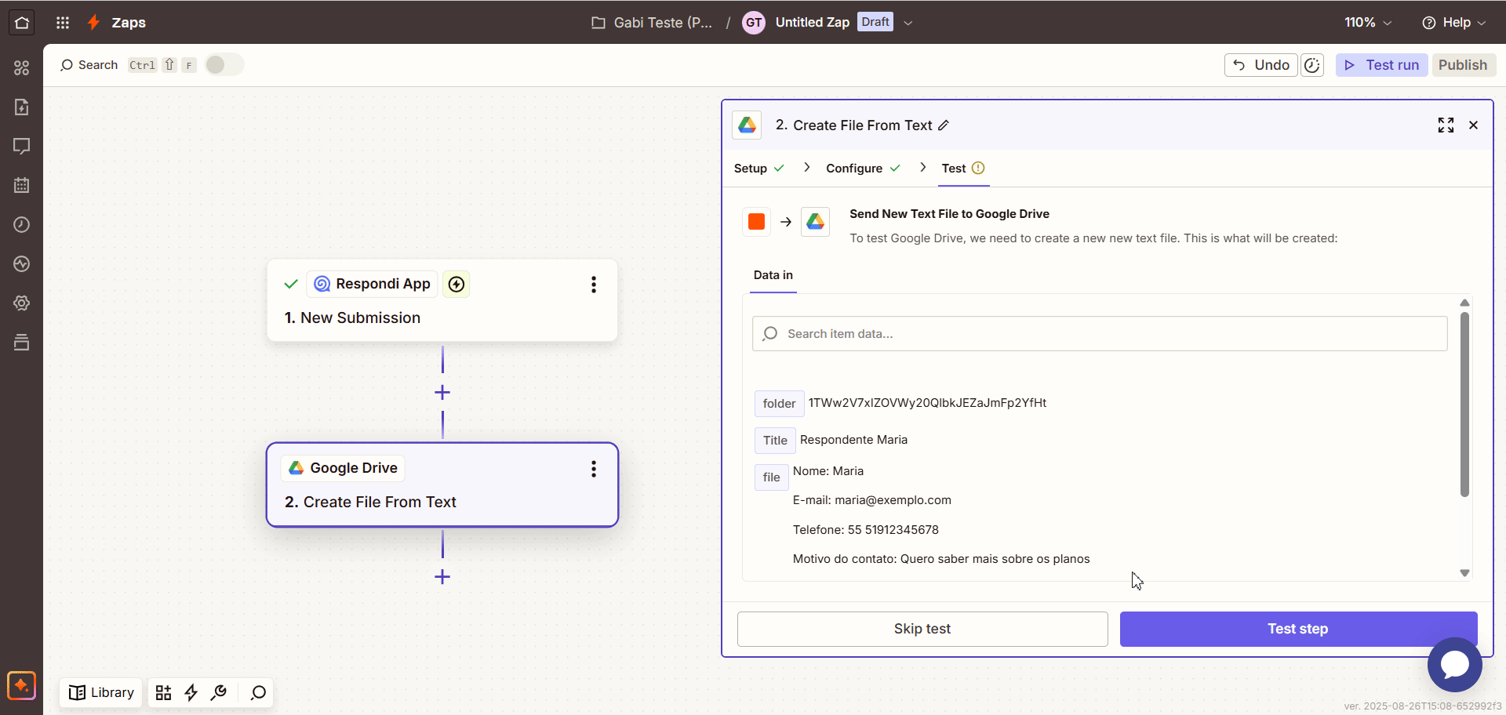Expand the step panel to fullscreen

1446,125
